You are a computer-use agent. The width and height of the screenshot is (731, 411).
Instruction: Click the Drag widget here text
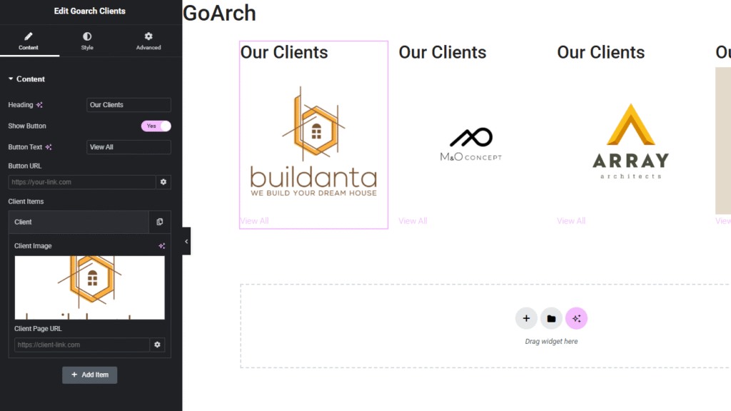point(551,342)
